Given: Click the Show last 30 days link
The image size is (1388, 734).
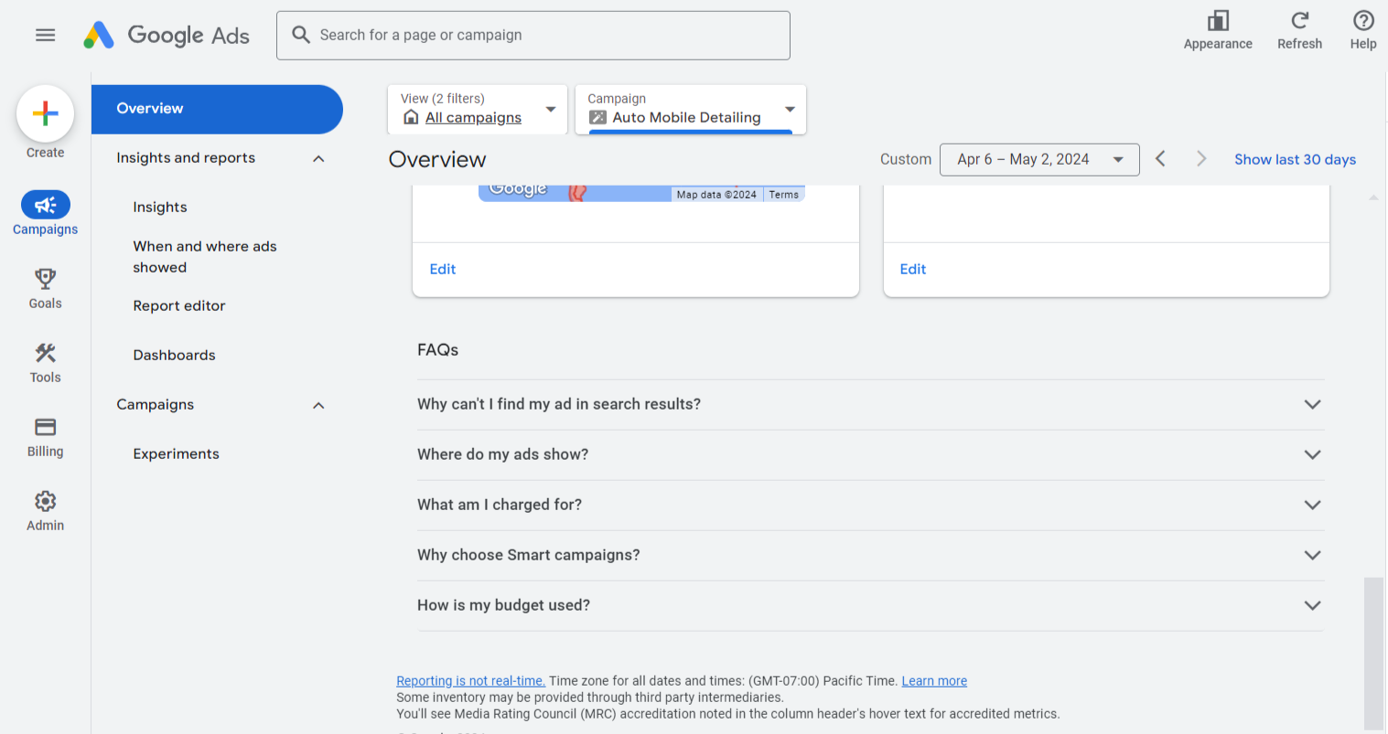Looking at the screenshot, I should (1295, 159).
